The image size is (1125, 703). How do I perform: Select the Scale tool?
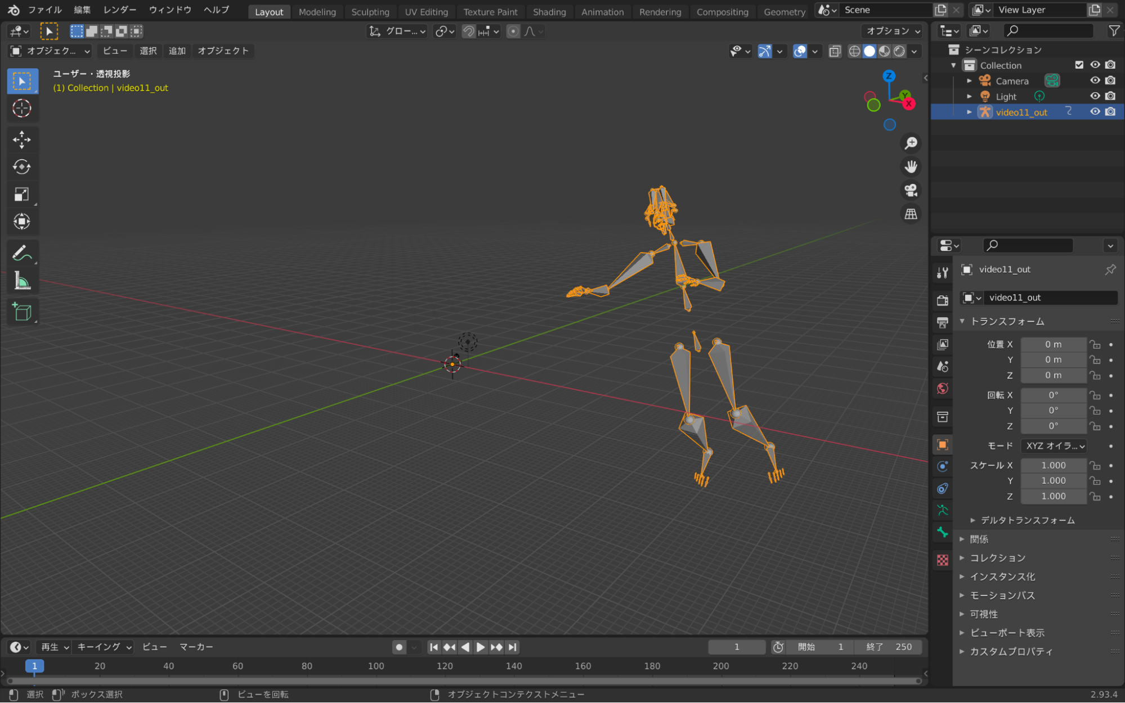22,194
